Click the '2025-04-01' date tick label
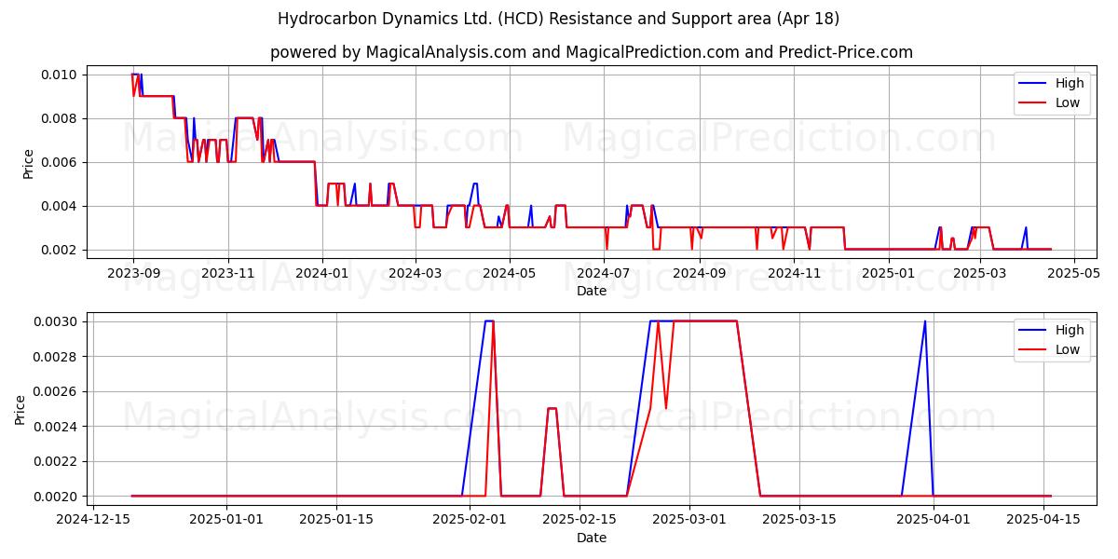This screenshot has height=559, width=1118. tap(933, 521)
